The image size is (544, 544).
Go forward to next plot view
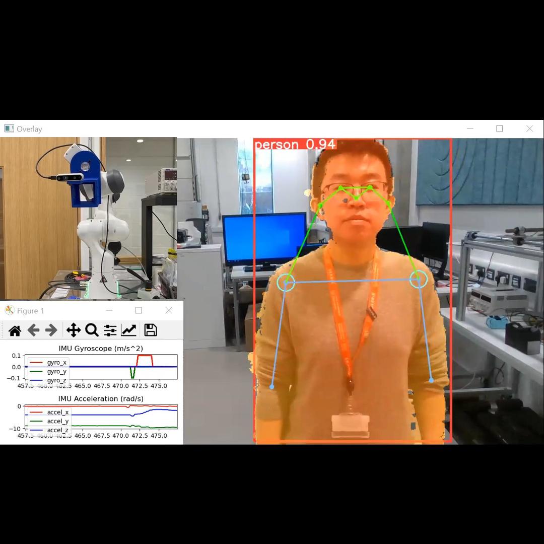pyautogui.click(x=51, y=330)
